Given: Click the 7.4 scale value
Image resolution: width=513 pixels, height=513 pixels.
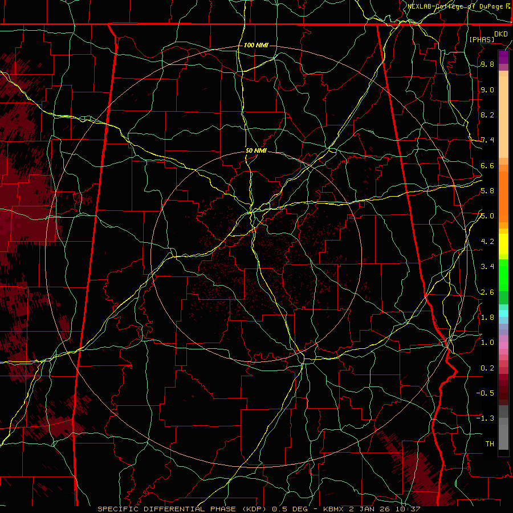Looking at the screenshot, I should coord(487,140).
